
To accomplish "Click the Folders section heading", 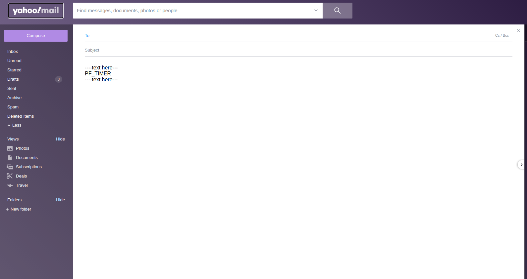I will click(x=14, y=200).
